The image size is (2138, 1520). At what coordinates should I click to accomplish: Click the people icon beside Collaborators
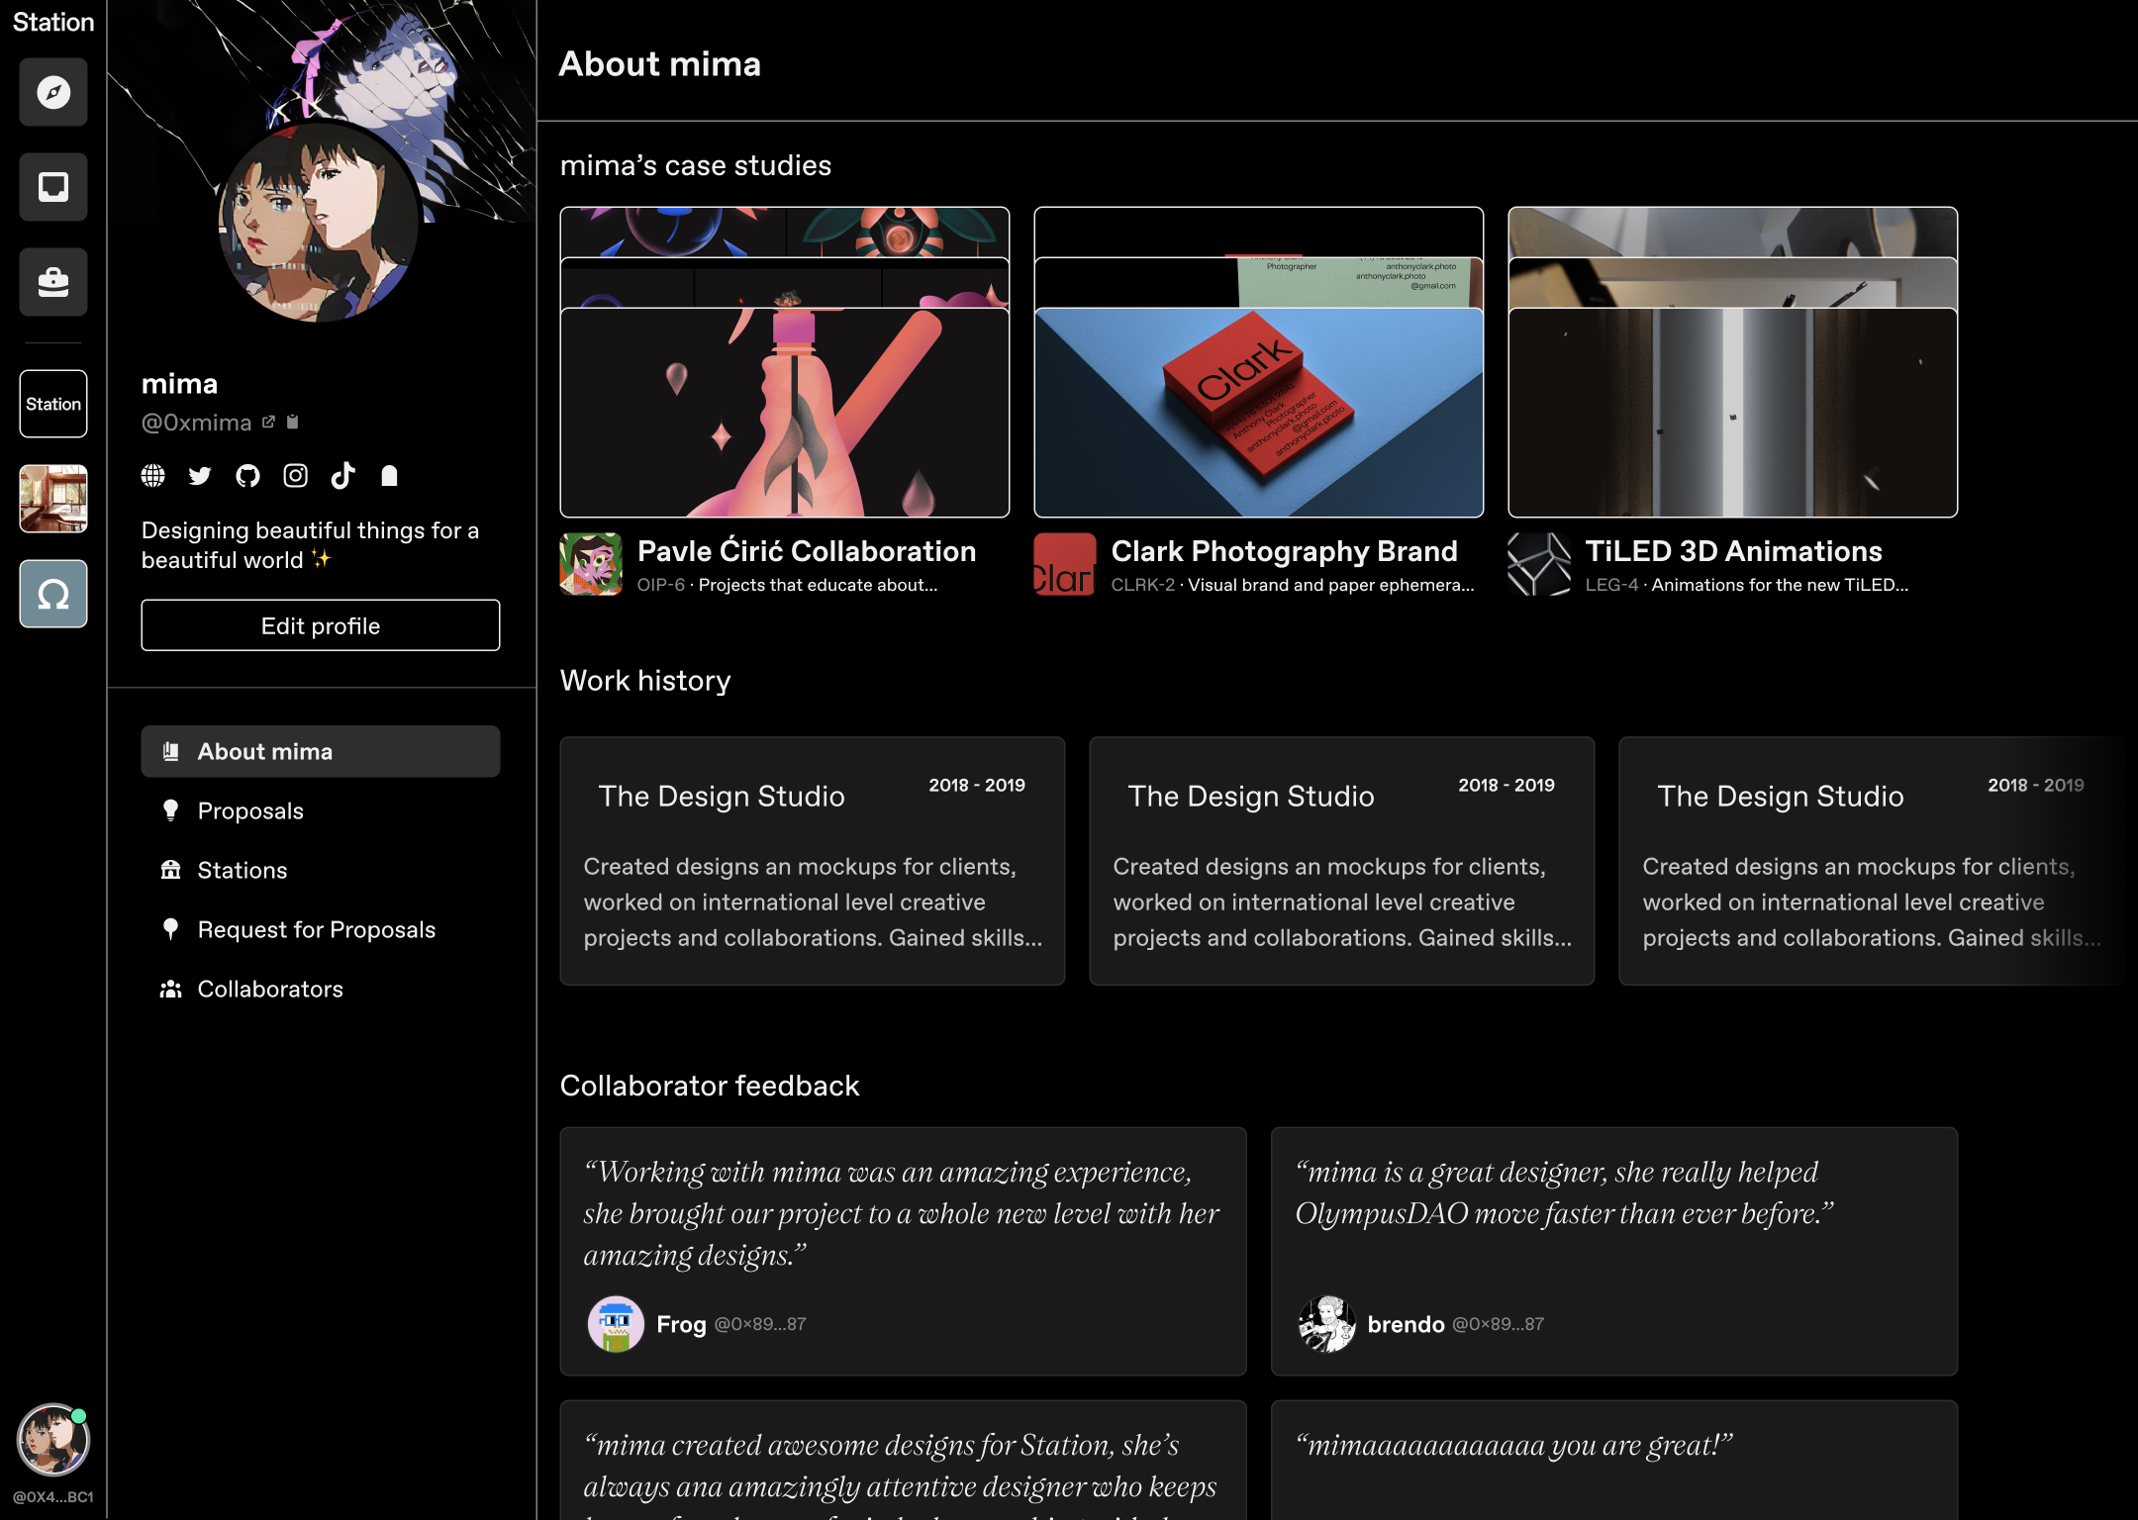170,989
